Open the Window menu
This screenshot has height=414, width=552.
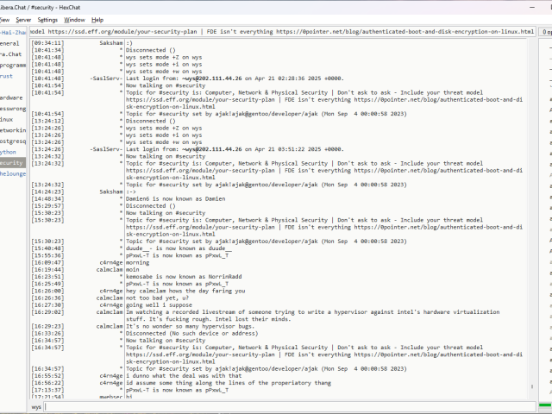[75, 19]
